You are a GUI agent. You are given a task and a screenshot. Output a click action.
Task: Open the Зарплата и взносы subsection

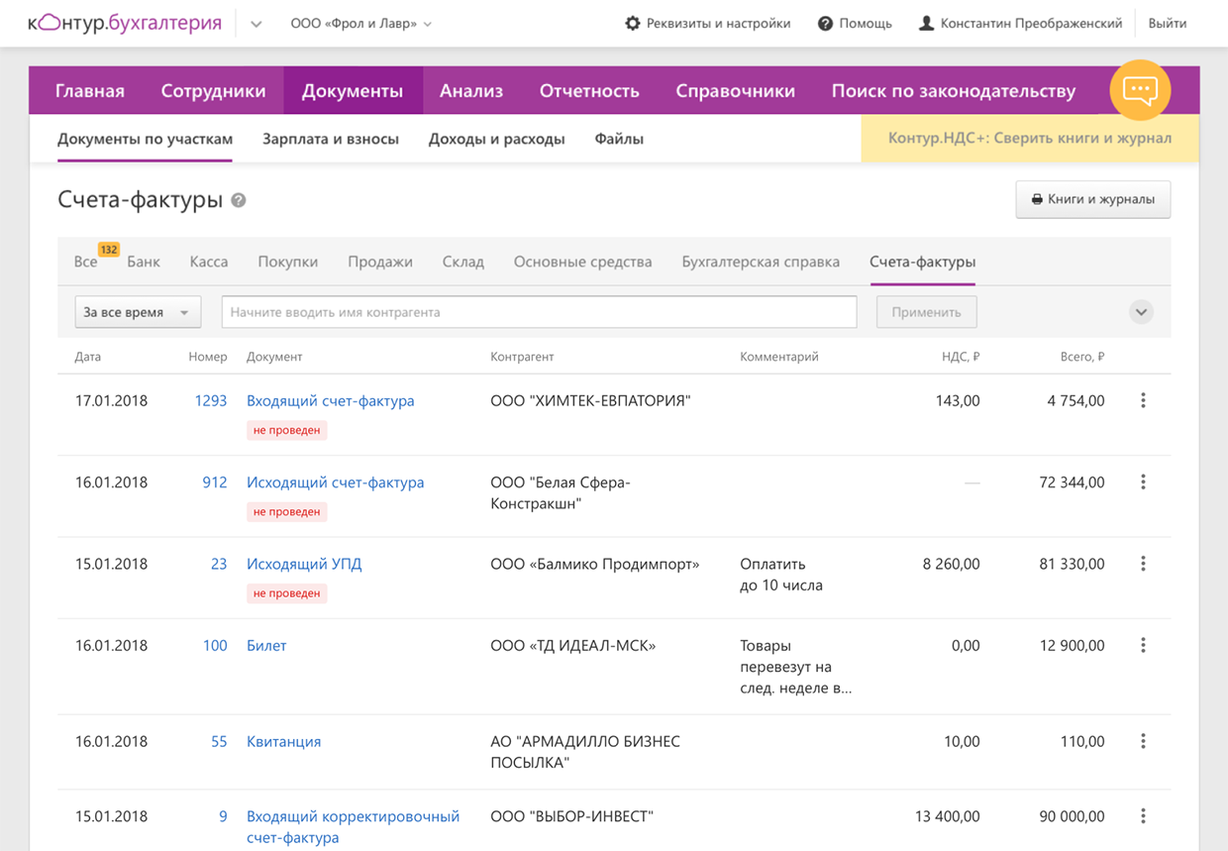click(331, 139)
